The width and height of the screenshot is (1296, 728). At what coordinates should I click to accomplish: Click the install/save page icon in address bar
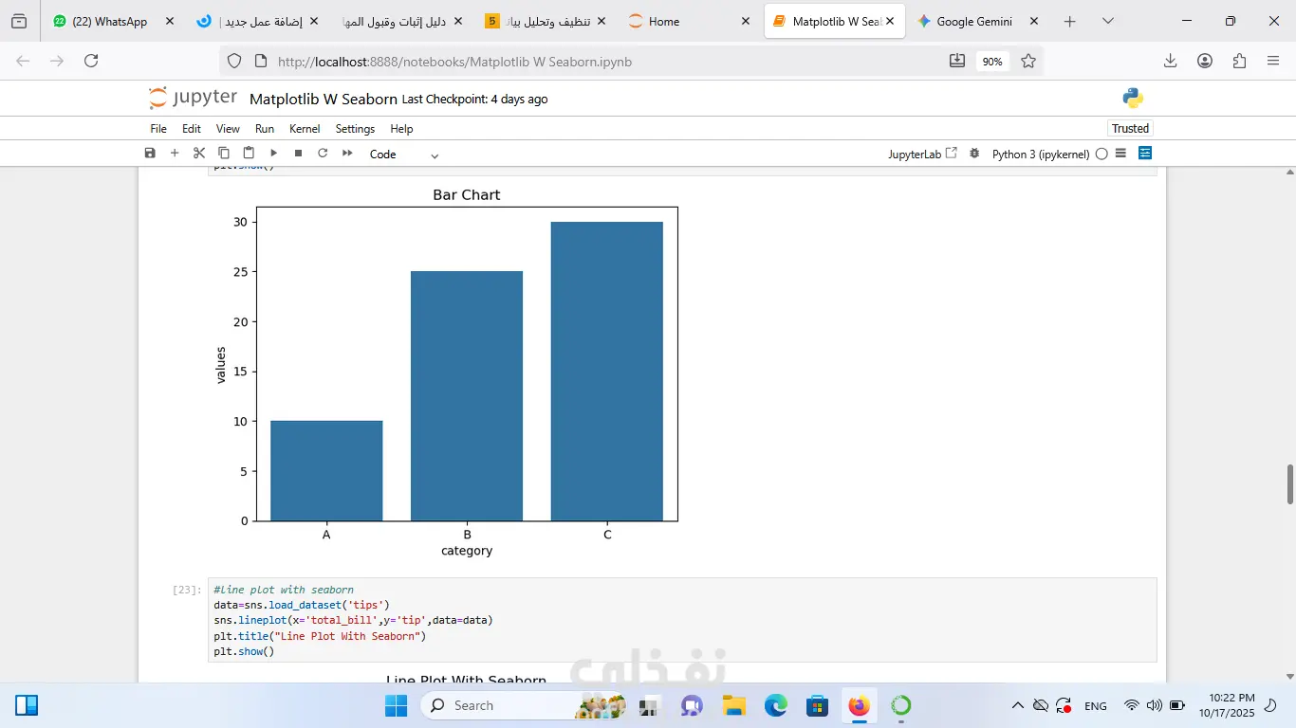957,62
